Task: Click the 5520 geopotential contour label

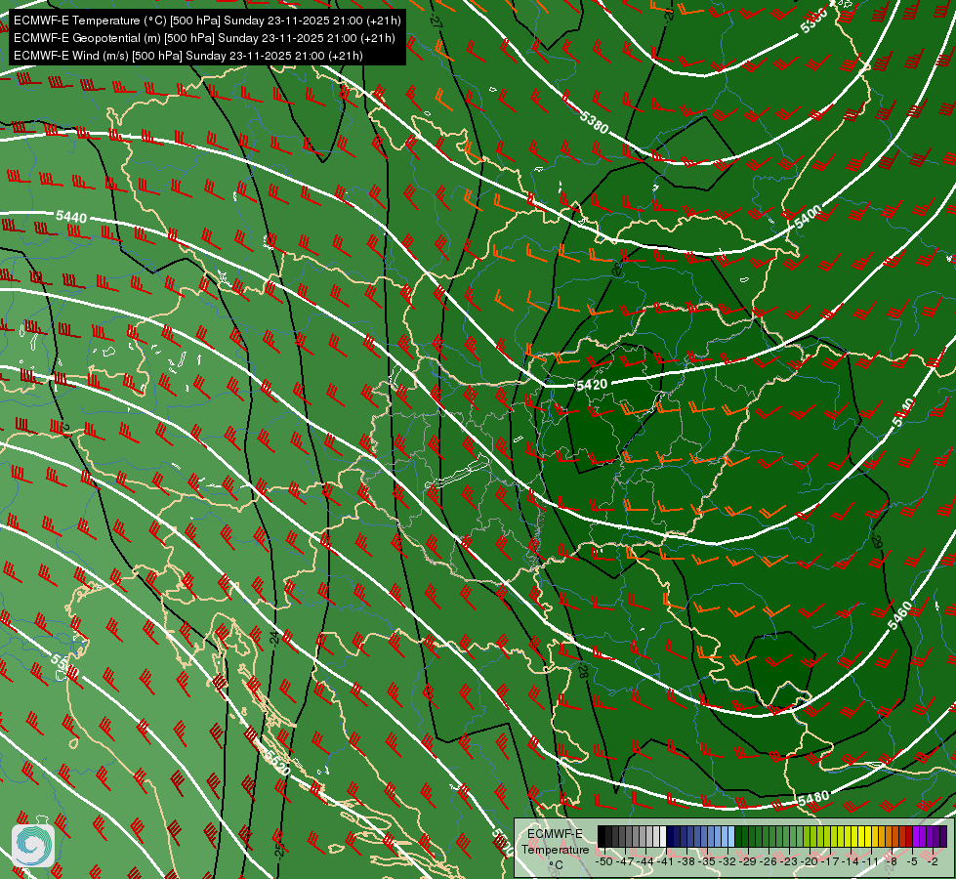Action: 276,761
